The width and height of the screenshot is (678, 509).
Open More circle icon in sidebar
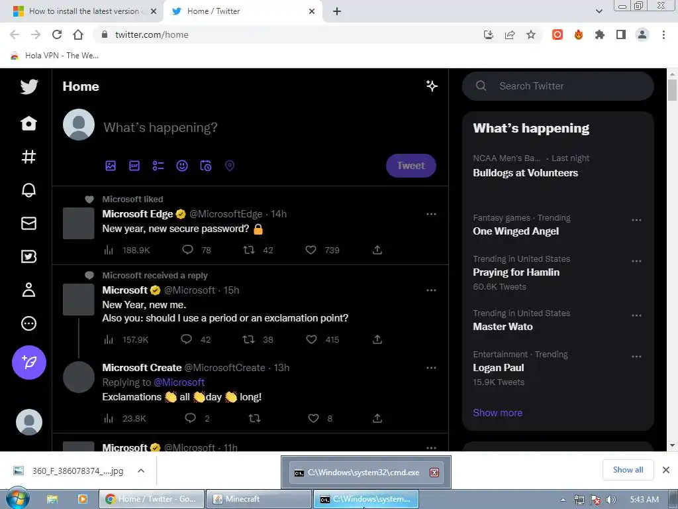29,323
